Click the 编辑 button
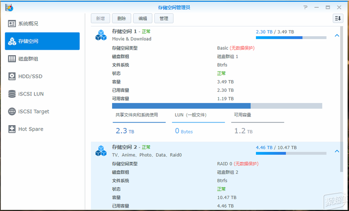The width and height of the screenshot is (349, 211). 143,18
